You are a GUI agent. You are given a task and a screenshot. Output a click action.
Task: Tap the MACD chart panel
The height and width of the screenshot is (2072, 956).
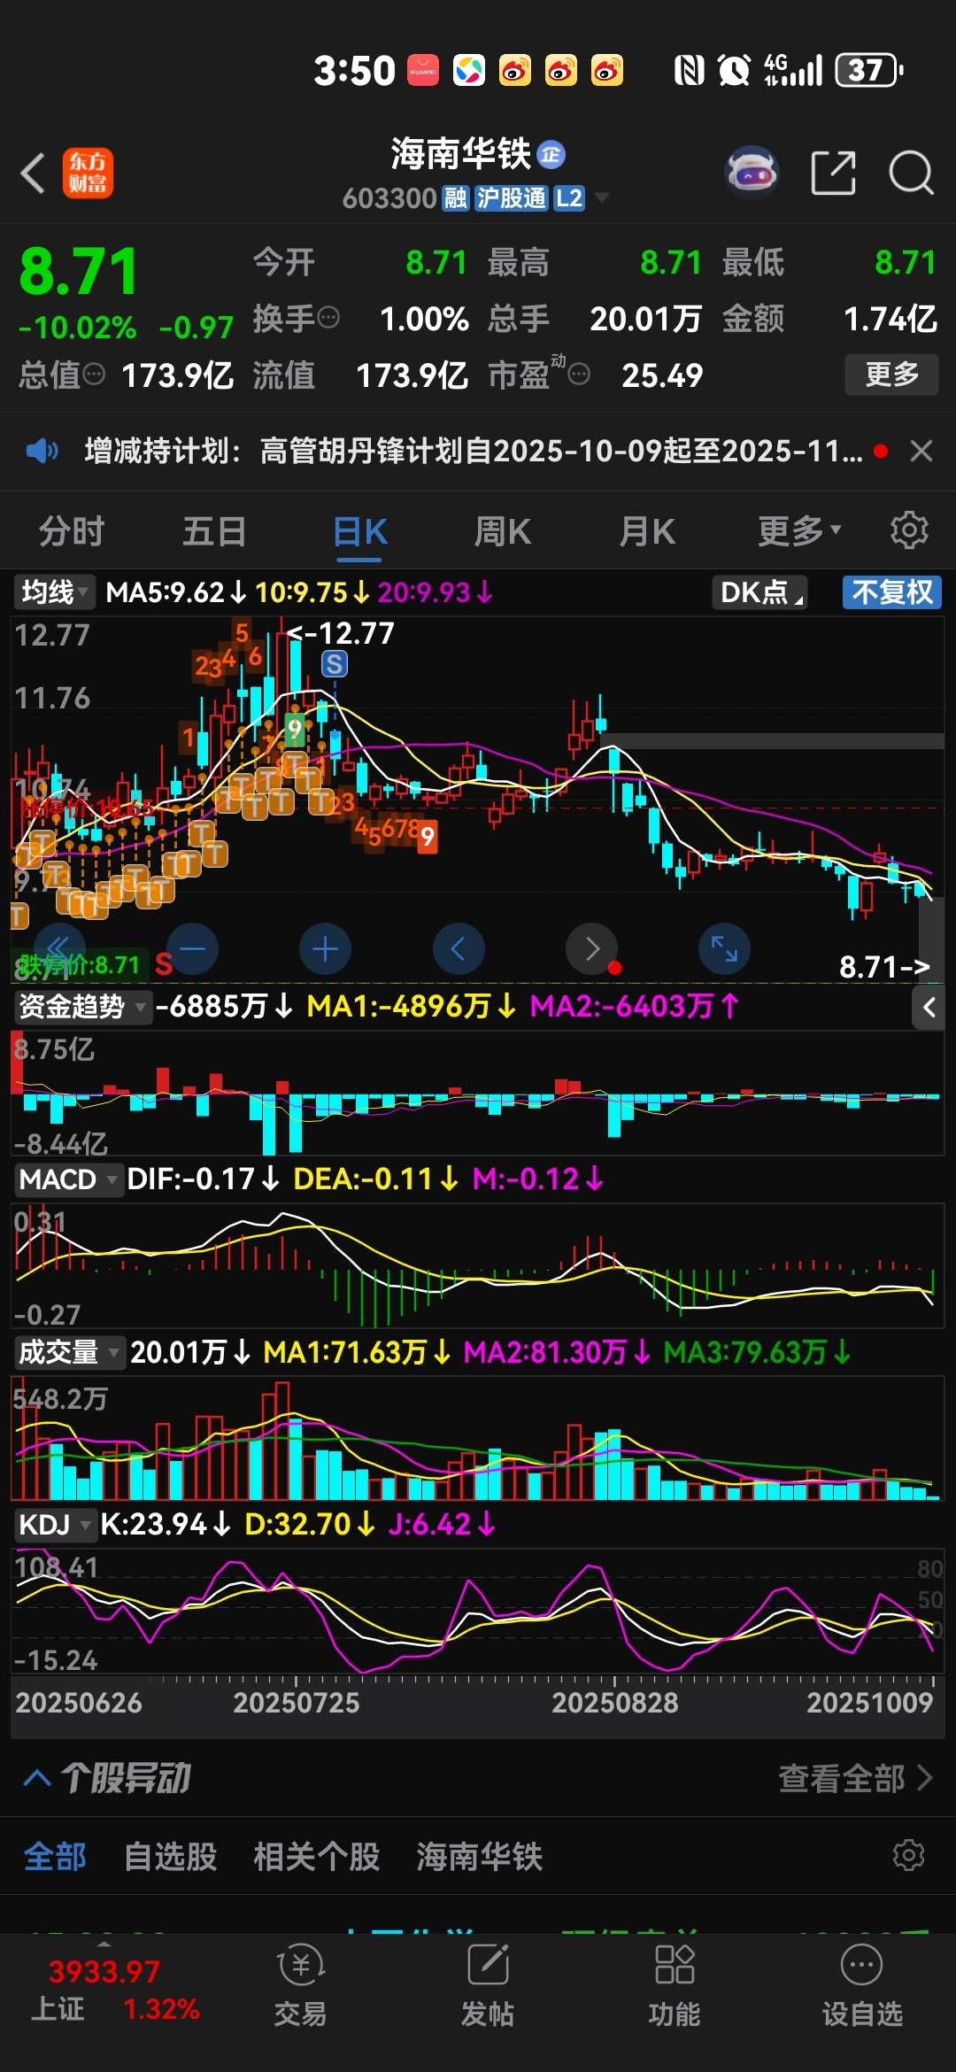pos(478,1264)
